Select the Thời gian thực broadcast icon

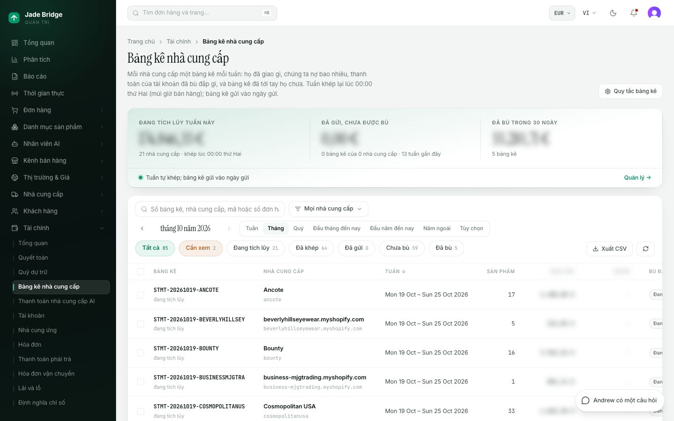click(x=15, y=93)
